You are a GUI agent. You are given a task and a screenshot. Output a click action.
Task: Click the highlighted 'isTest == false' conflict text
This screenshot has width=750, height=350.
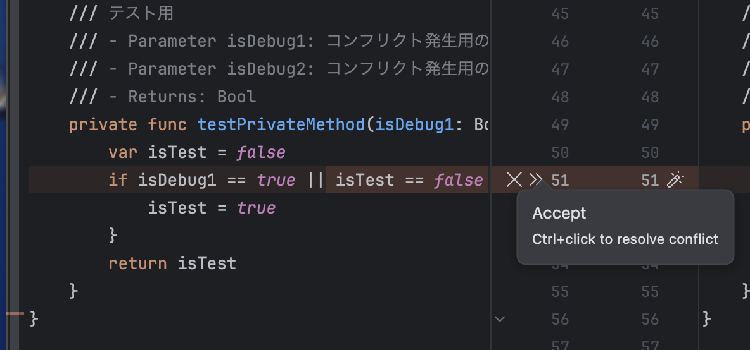click(409, 180)
